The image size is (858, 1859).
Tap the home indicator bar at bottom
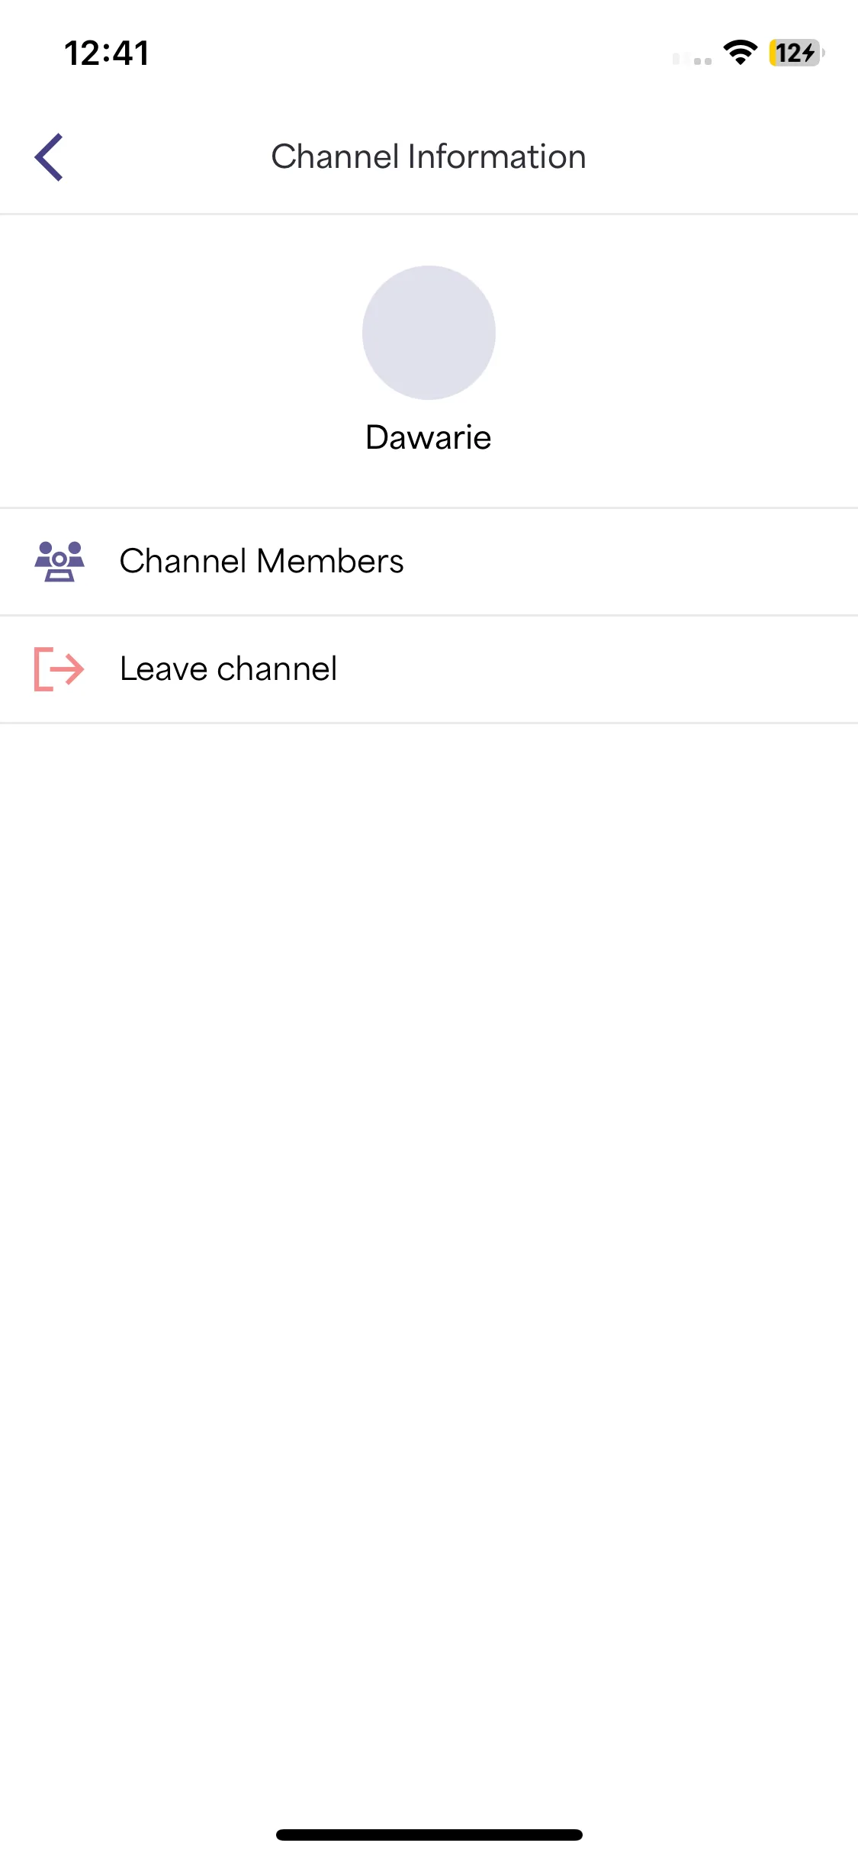(429, 1835)
